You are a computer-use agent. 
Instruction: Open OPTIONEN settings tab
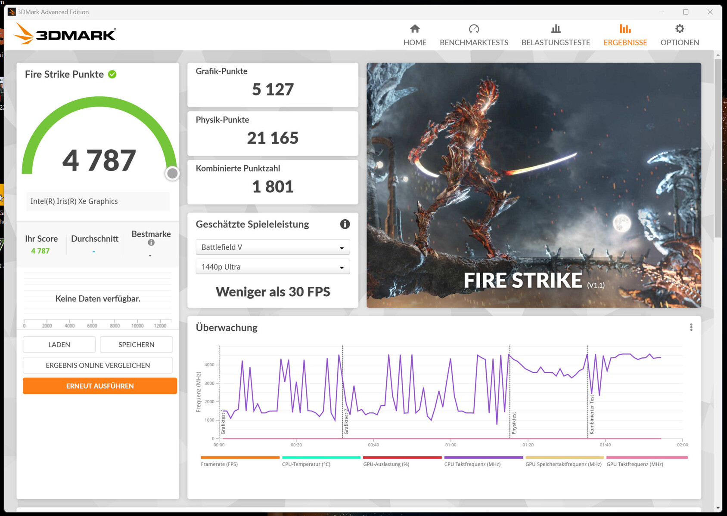[680, 35]
